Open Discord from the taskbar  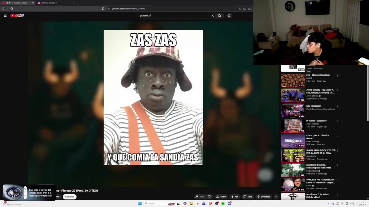click(x=229, y=204)
